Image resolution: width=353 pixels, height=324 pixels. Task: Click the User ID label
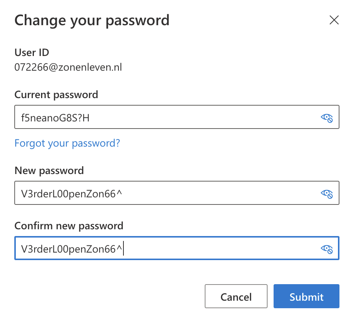tap(32, 53)
